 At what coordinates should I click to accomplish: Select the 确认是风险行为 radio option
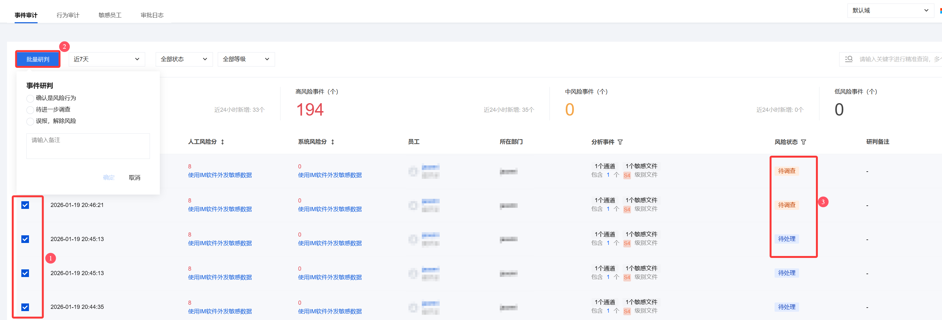coord(30,98)
